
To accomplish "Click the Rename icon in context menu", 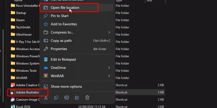I will click(66, 98).
